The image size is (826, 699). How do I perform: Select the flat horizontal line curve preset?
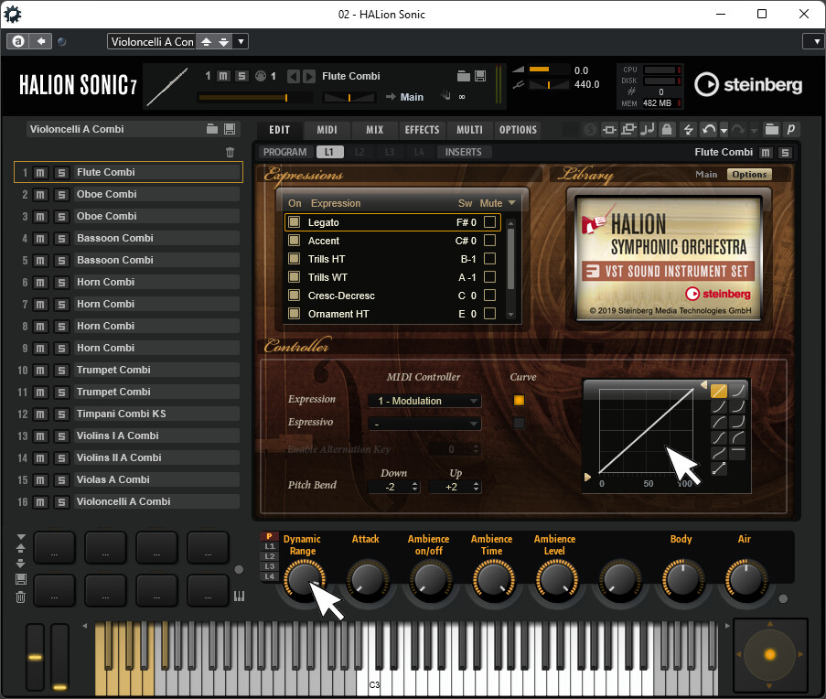click(737, 453)
